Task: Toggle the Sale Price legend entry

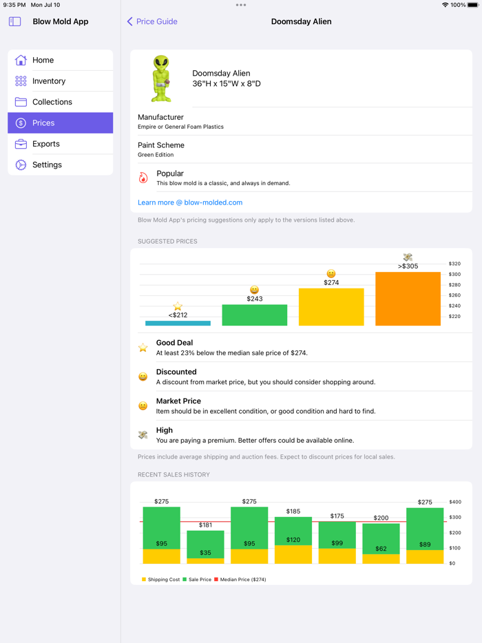Action: pyautogui.click(x=198, y=579)
